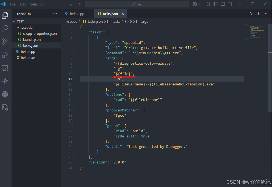
Task: Show more menu items ellipsis
Action: click(x=52, y=4)
